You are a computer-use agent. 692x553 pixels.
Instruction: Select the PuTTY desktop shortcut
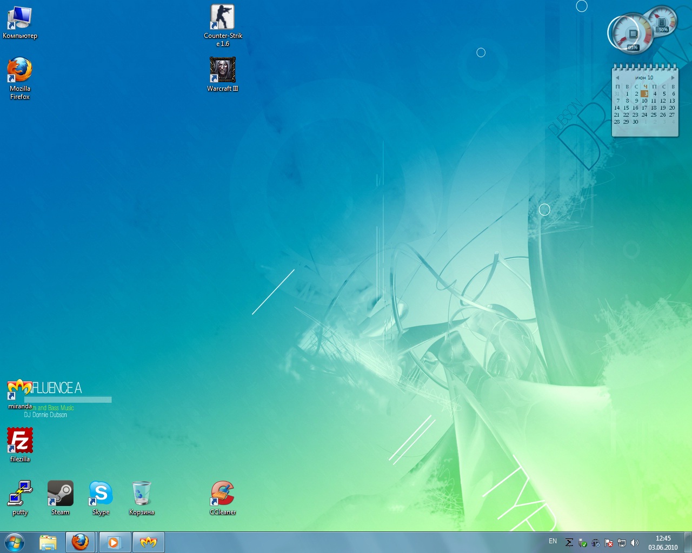click(19, 494)
